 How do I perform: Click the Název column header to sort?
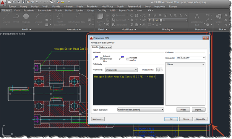pyautogui.click(x=185, y=64)
